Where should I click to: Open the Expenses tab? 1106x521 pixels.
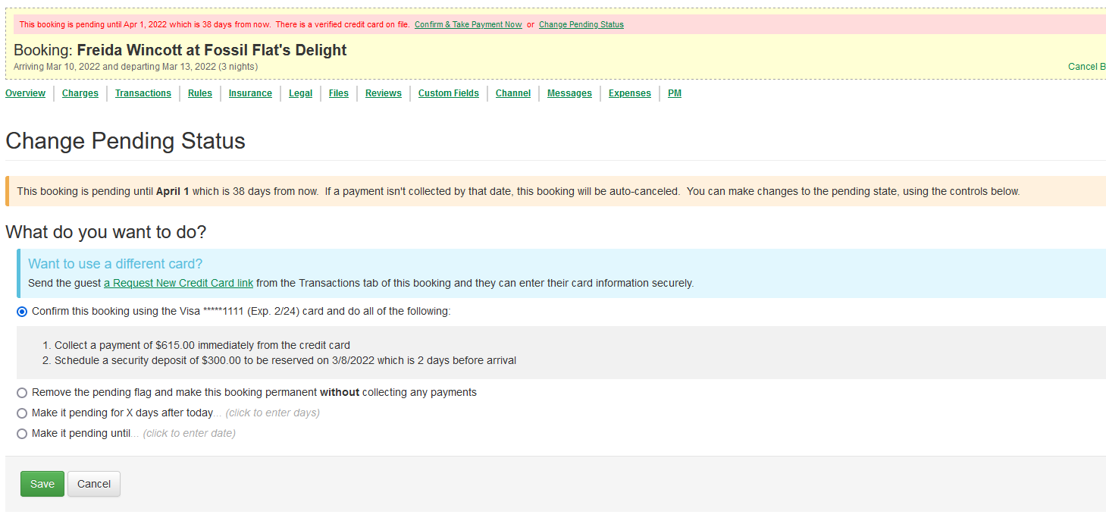pos(630,93)
